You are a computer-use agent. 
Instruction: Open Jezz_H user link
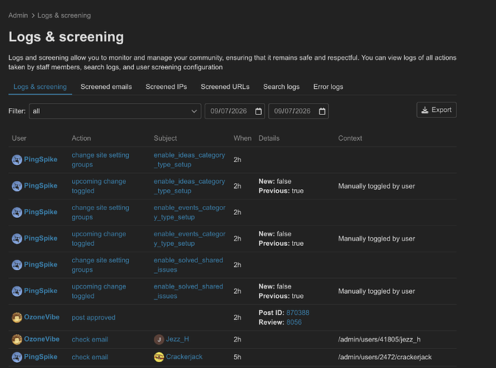[177, 339]
